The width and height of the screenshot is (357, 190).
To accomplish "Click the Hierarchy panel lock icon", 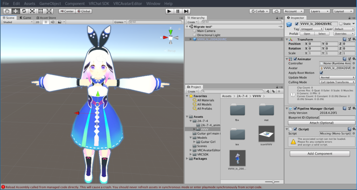I will pyautogui.click(x=277, y=18).
